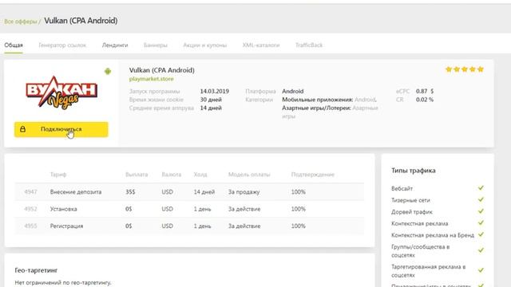511x287 pixels.
Task: Click the 35$ payout value
Action: tap(130, 192)
